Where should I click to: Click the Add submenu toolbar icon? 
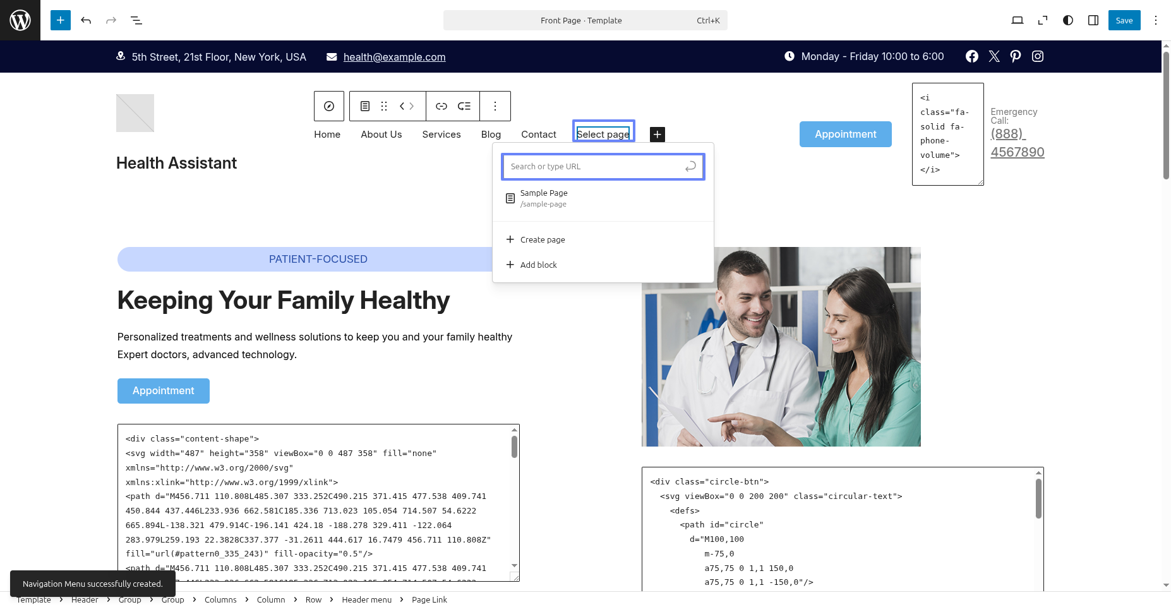pyautogui.click(x=464, y=106)
